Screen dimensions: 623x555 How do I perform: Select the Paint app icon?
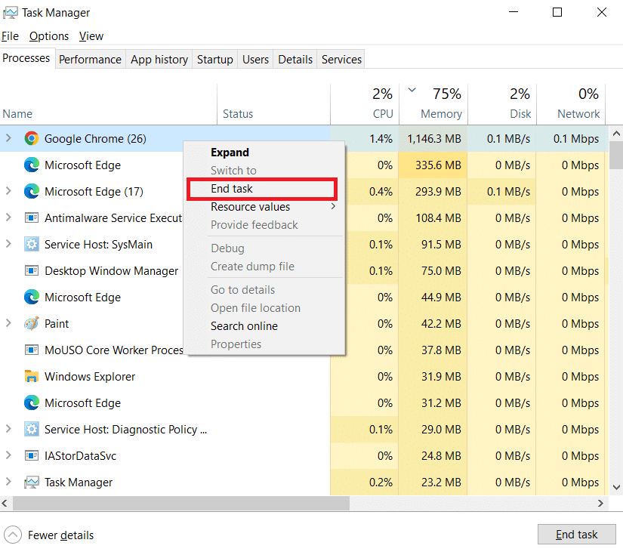click(x=32, y=324)
